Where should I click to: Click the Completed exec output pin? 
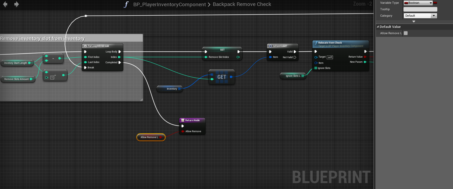pos(120,62)
